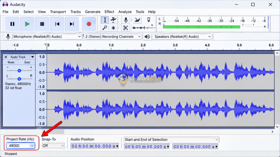Start playback with the green Play button
The height and width of the screenshot is (157, 280).
click(x=27, y=24)
